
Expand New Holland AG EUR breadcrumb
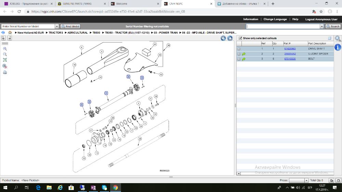click(31, 33)
